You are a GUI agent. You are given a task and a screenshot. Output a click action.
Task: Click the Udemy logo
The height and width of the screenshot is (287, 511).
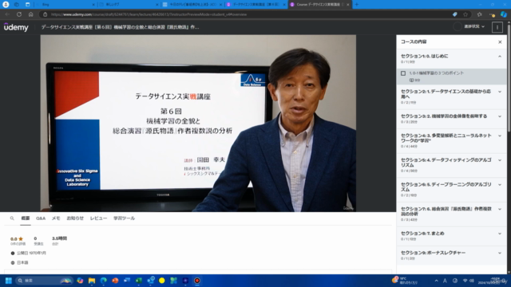tap(16, 27)
